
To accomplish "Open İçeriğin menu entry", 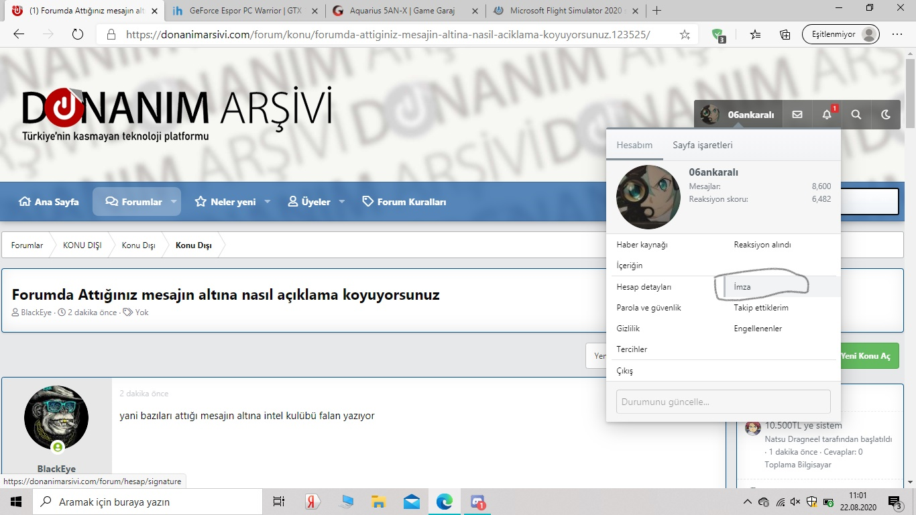I will pyautogui.click(x=629, y=266).
